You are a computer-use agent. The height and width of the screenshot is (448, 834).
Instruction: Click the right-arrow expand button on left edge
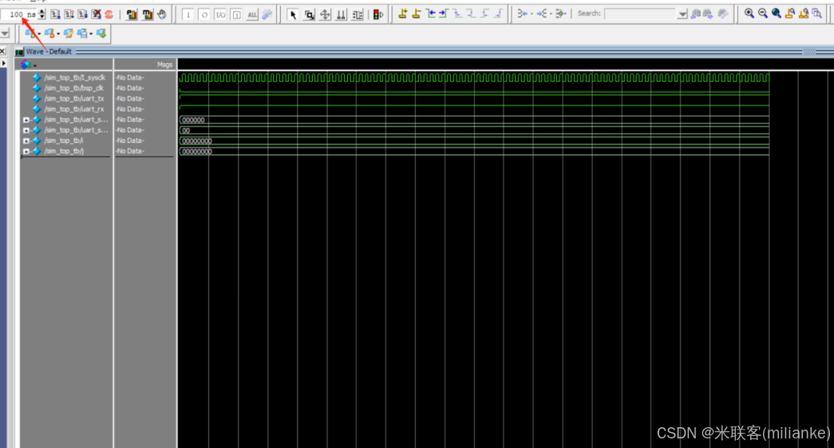[4, 63]
